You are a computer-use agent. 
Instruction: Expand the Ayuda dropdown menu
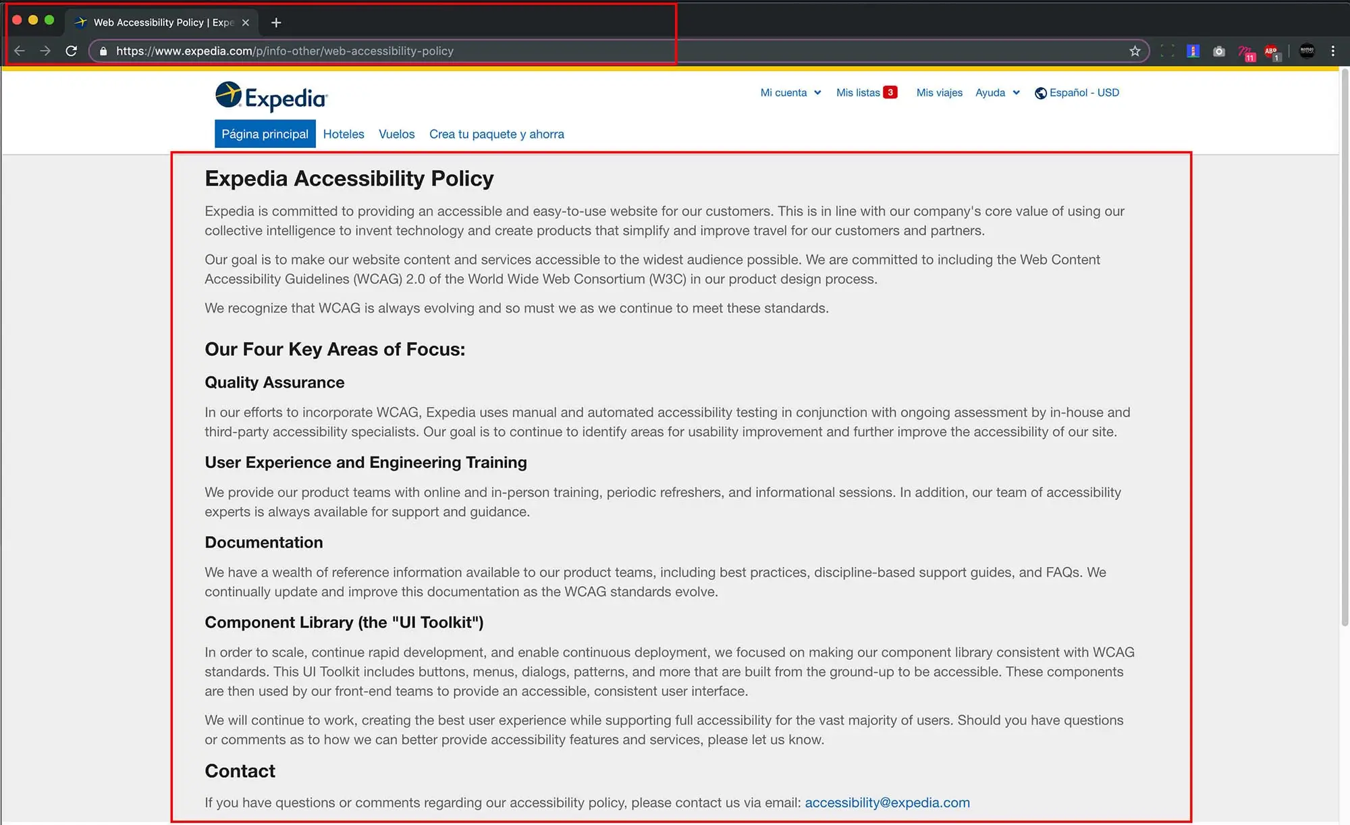tap(997, 93)
